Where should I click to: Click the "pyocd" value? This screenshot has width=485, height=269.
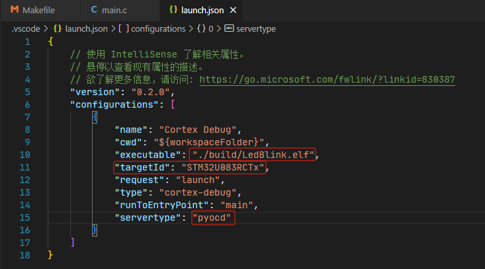pyautogui.click(x=212, y=217)
